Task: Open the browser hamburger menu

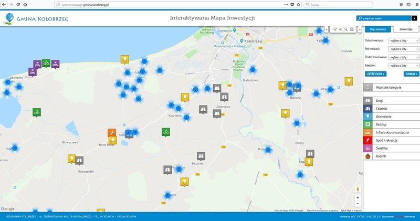Action: pos(416,5)
